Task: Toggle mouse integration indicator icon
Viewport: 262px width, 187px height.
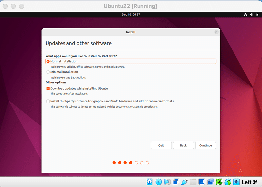Action: (228, 182)
